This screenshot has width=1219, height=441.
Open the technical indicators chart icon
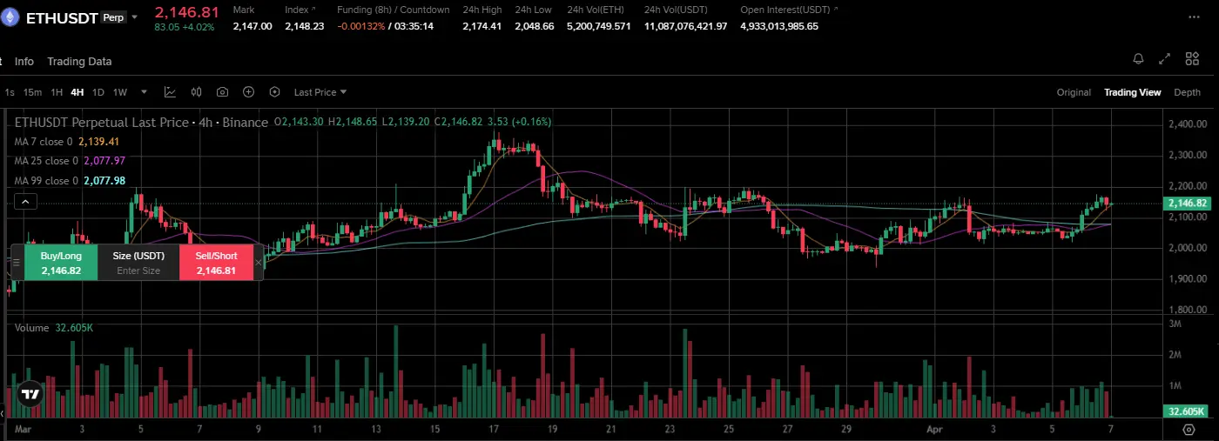tap(170, 92)
